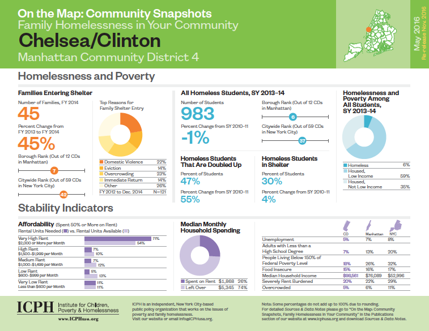Click the orange borough rank 7 marker
Screen dimensions: 429x331
pos(54,170)
